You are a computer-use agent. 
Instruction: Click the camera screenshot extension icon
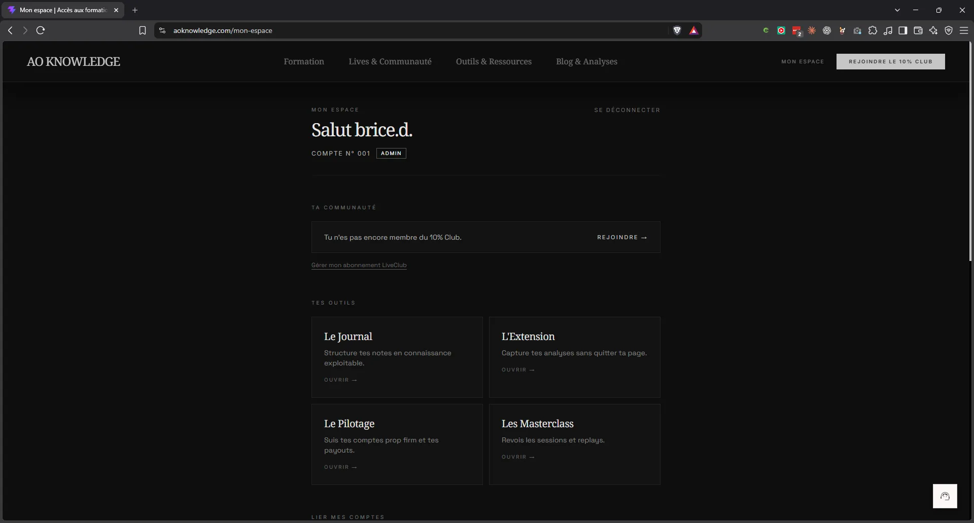(x=857, y=30)
